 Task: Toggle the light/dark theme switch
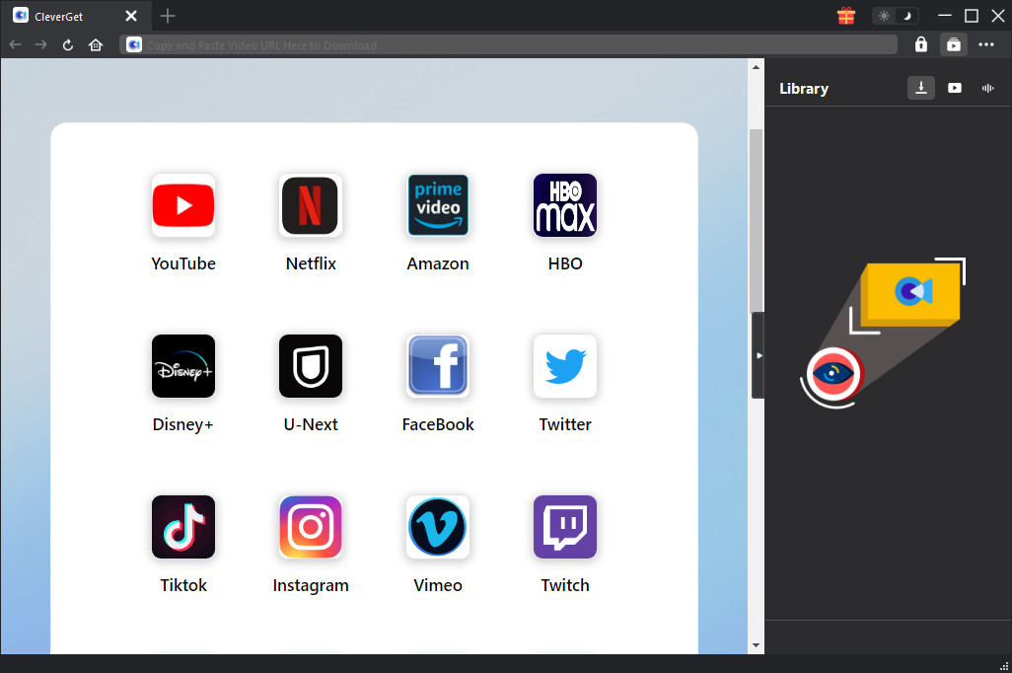tap(896, 16)
